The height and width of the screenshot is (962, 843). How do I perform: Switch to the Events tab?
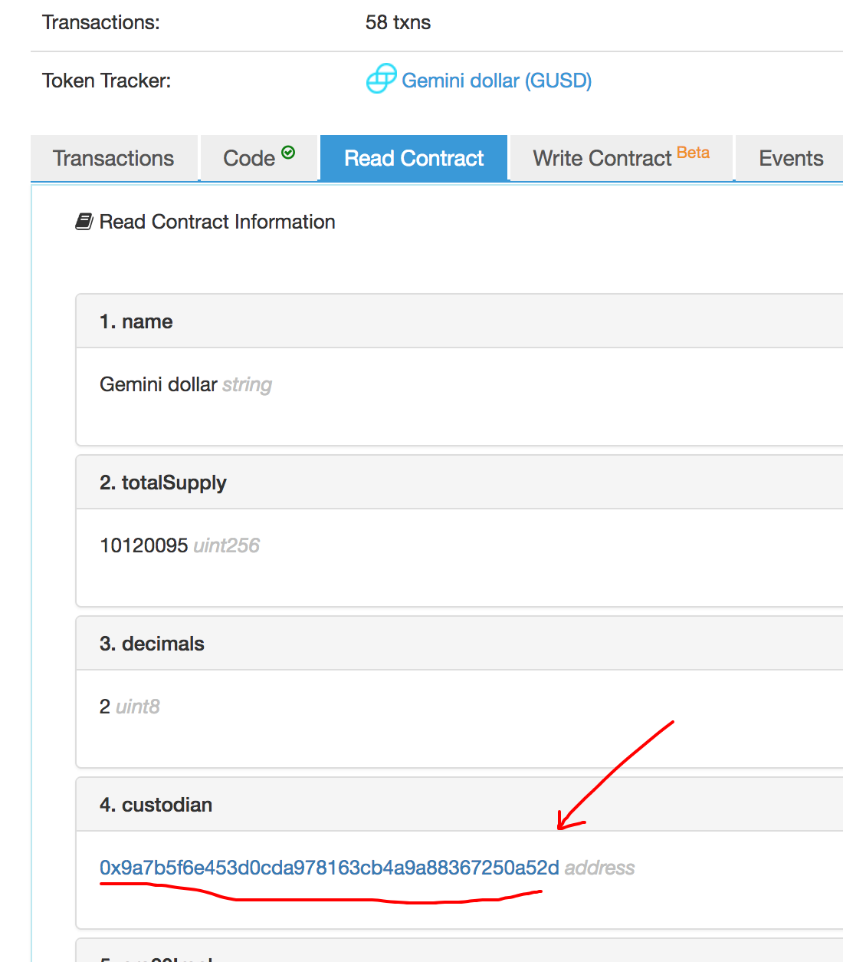click(790, 158)
